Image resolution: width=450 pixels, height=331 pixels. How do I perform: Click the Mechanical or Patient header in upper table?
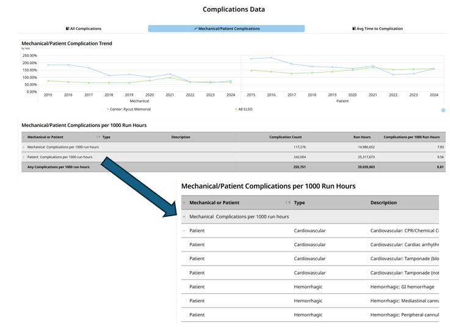coord(45,137)
